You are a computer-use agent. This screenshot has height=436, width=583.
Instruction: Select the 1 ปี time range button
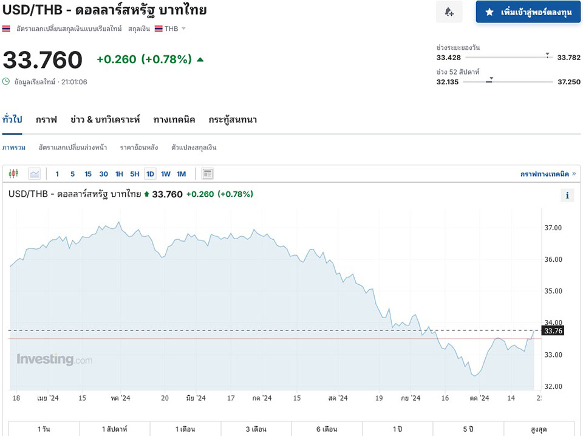(398, 429)
